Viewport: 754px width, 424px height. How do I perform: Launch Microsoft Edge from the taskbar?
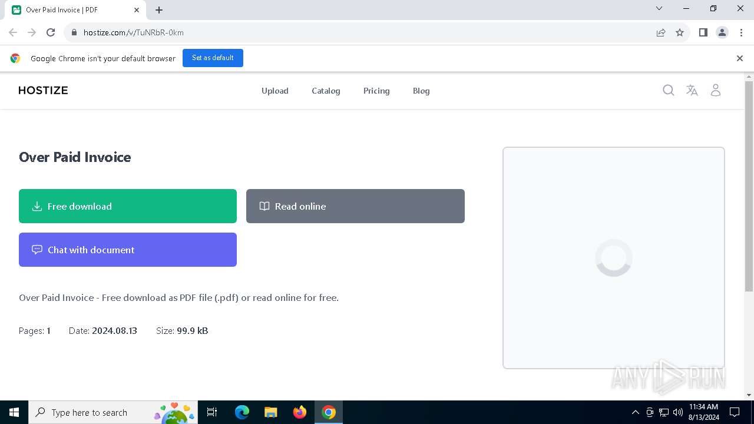[x=242, y=412]
